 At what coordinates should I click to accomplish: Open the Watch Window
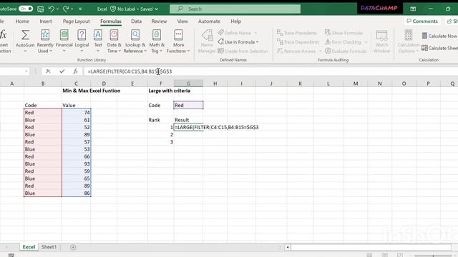[x=381, y=41]
